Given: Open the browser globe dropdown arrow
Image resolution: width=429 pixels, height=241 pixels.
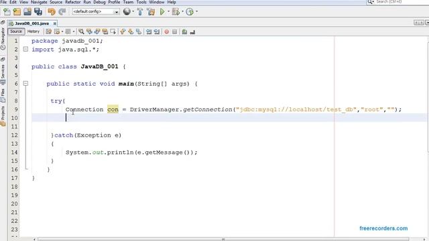Looking at the screenshot, I should coord(133,11).
